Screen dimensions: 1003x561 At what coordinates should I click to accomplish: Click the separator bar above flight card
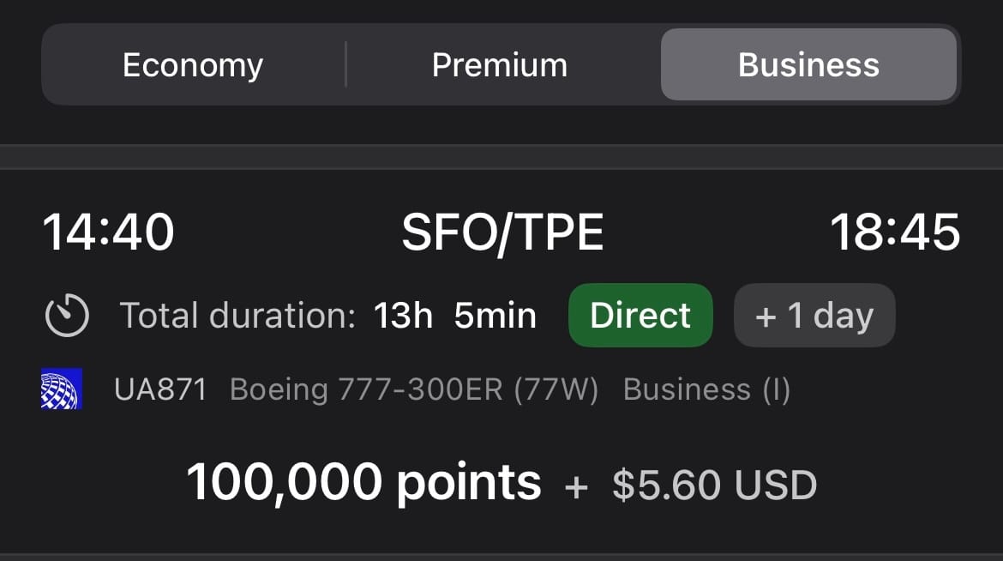(501, 157)
